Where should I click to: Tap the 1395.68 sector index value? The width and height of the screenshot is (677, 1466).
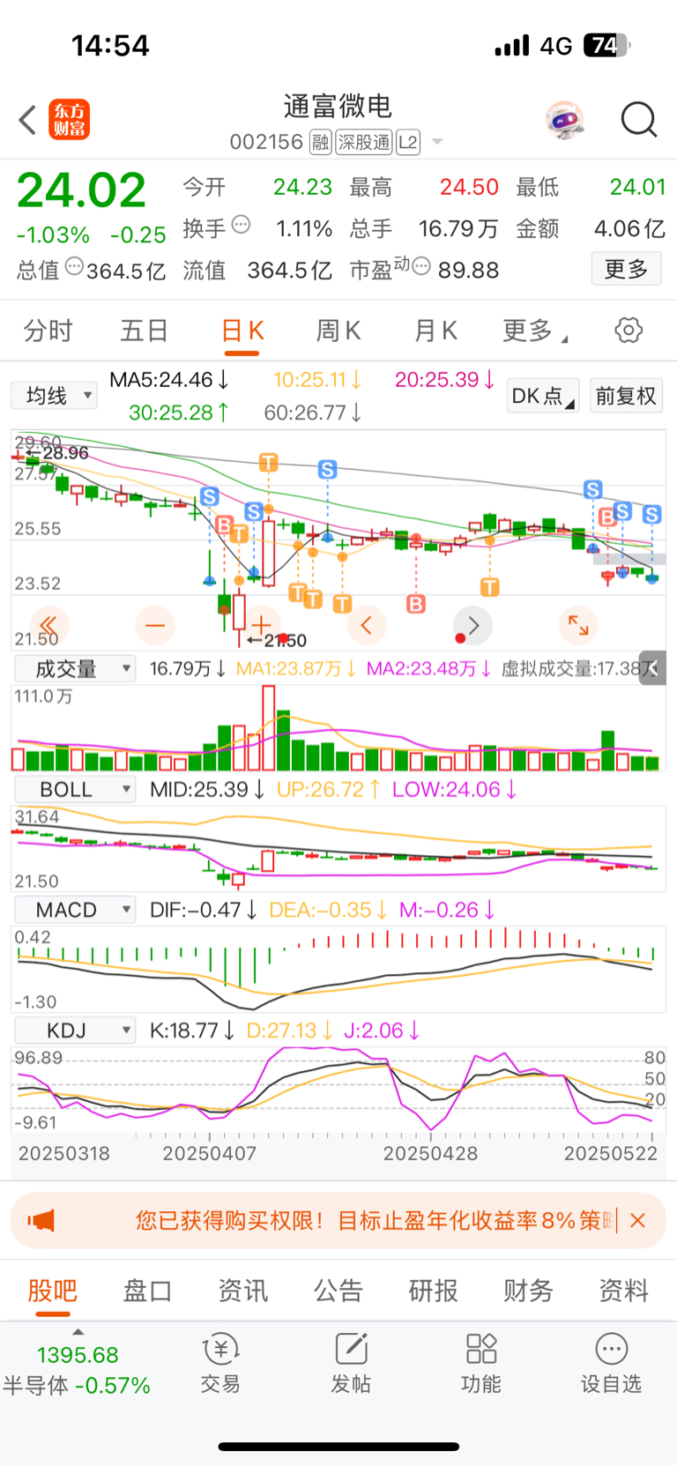click(x=78, y=1355)
